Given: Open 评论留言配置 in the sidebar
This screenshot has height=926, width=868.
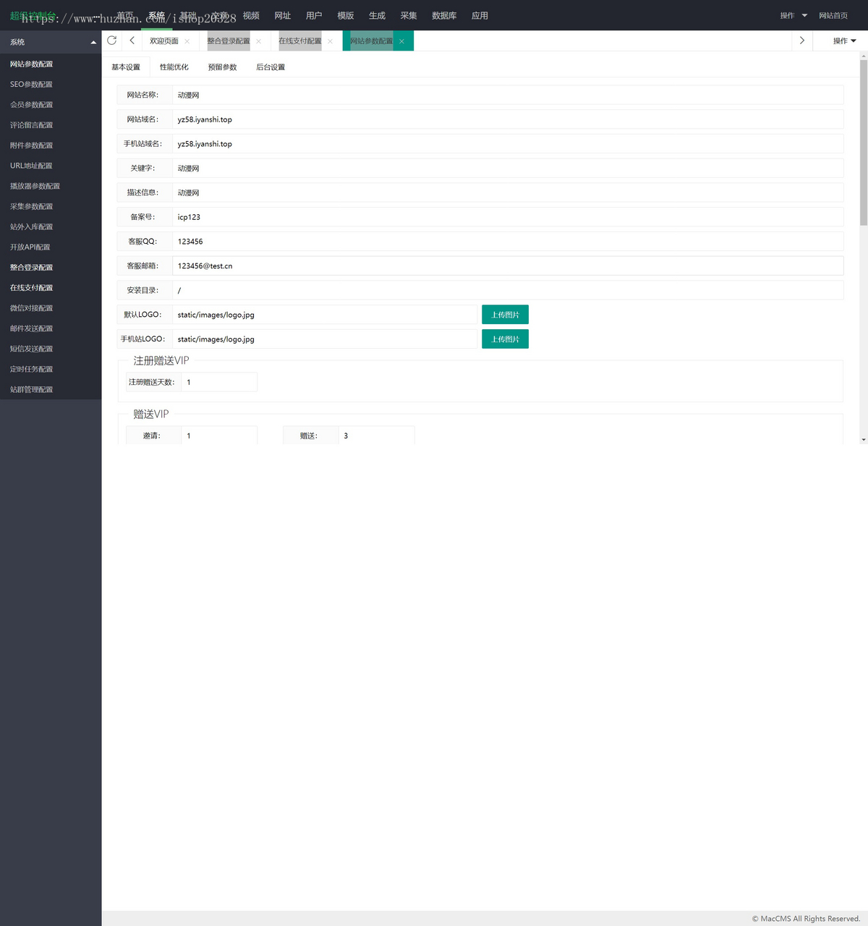Looking at the screenshot, I should [x=51, y=125].
